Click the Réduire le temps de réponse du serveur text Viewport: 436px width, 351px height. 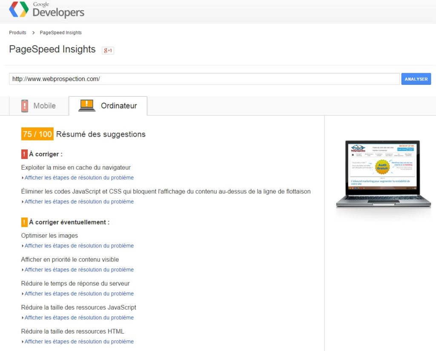(75, 283)
